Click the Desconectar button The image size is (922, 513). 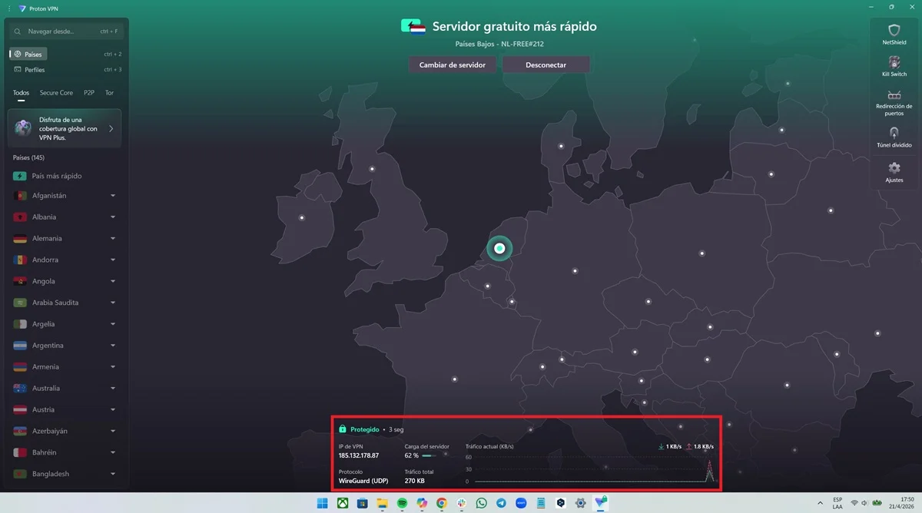(546, 65)
